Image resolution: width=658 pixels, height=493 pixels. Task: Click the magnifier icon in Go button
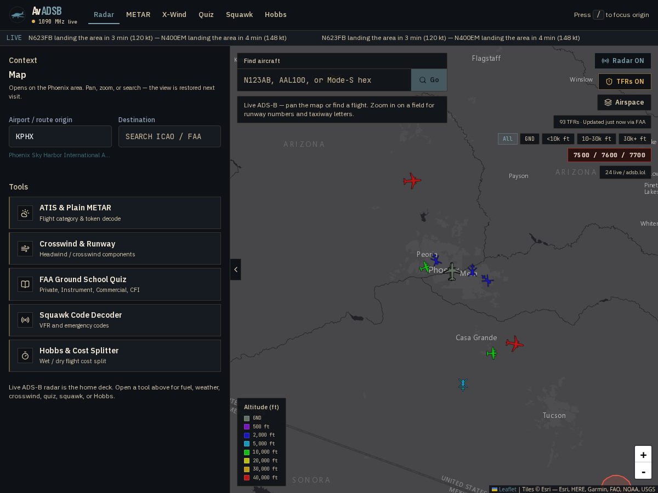click(423, 80)
